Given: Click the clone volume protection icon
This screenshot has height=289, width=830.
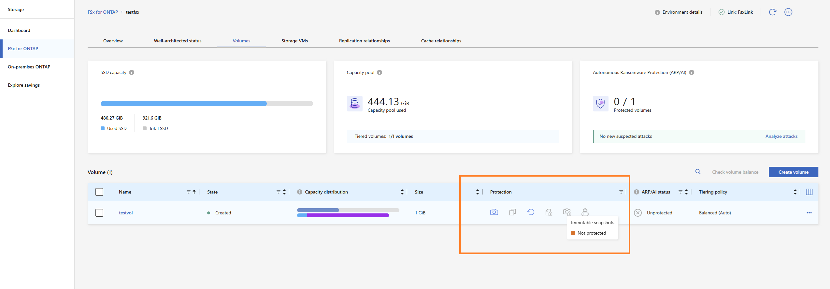Looking at the screenshot, I should coord(512,212).
